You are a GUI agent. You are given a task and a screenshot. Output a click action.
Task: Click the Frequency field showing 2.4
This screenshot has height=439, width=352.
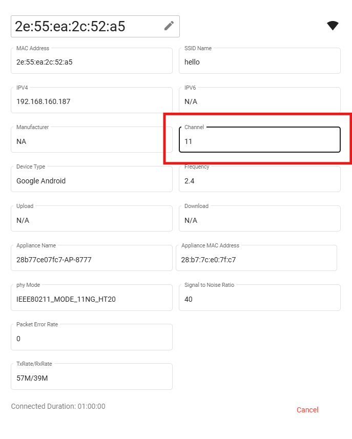click(x=260, y=179)
